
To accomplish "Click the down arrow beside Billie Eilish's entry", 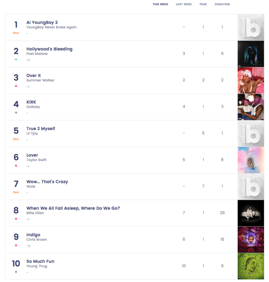I will 16,219.
